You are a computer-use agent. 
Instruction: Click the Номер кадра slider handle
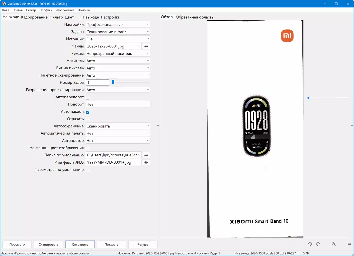coord(113,82)
